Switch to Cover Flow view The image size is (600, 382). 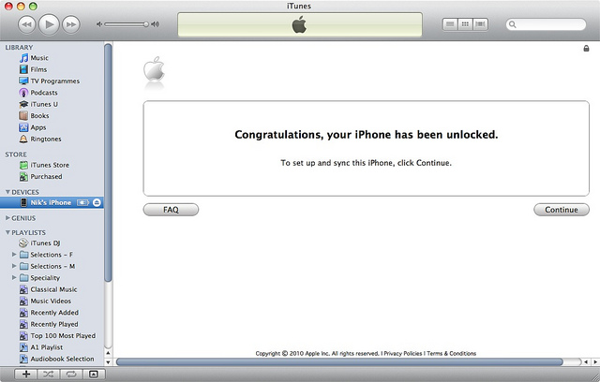(x=480, y=24)
